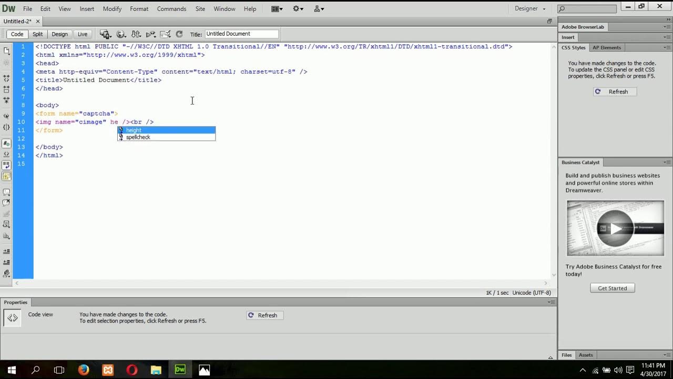Click Refresh design view toolbar icon
The width and height of the screenshot is (673, 379).
point(179,34)
